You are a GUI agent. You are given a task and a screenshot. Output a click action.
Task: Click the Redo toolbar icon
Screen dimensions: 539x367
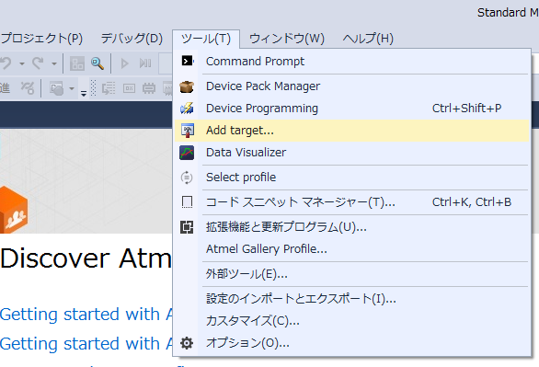38,63
